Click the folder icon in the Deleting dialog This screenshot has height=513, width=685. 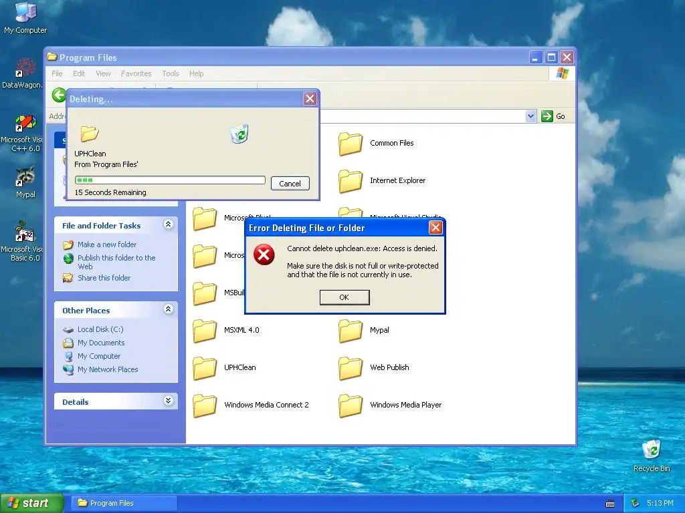[x=90, y=134]
